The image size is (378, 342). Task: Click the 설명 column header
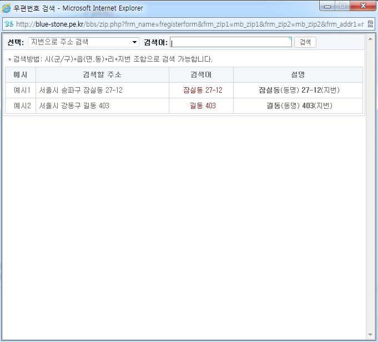tap(298, 75)
